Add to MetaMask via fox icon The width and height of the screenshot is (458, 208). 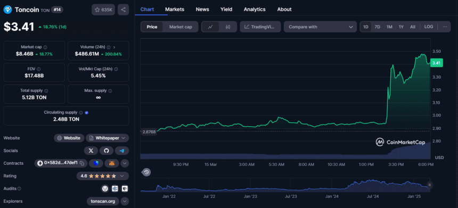coord(112,163)
